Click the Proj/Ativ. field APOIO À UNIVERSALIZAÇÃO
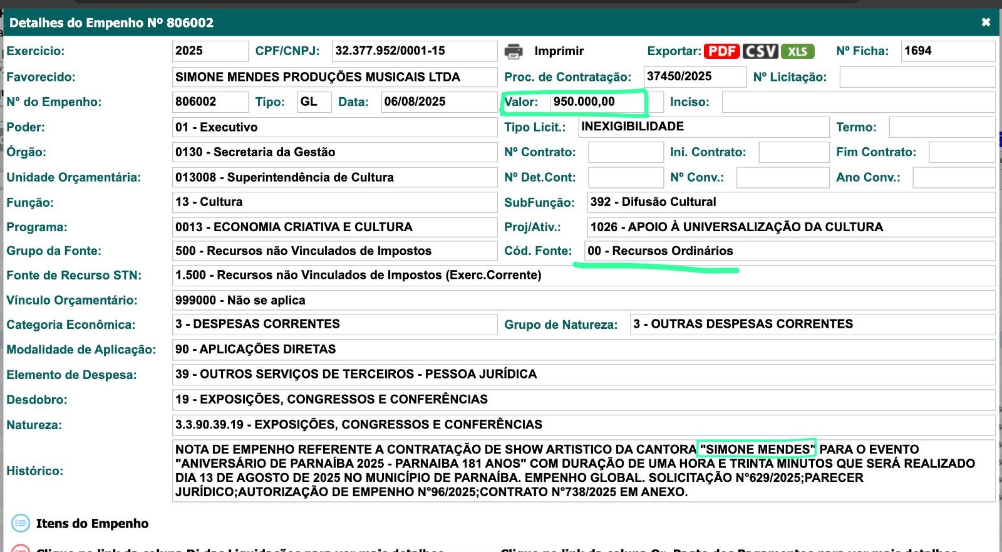 (x=791, y=227)
